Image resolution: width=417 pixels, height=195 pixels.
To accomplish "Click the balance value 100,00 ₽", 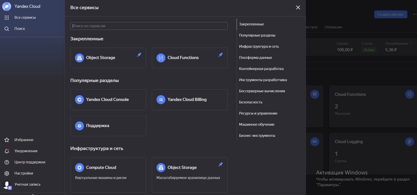I will pos(345,50).
